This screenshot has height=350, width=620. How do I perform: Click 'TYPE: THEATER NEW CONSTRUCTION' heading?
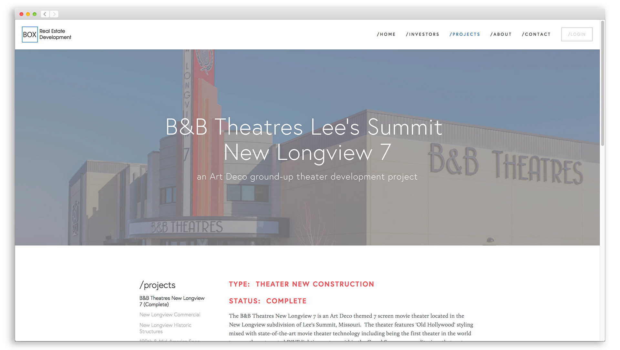[x=301, y=284]
